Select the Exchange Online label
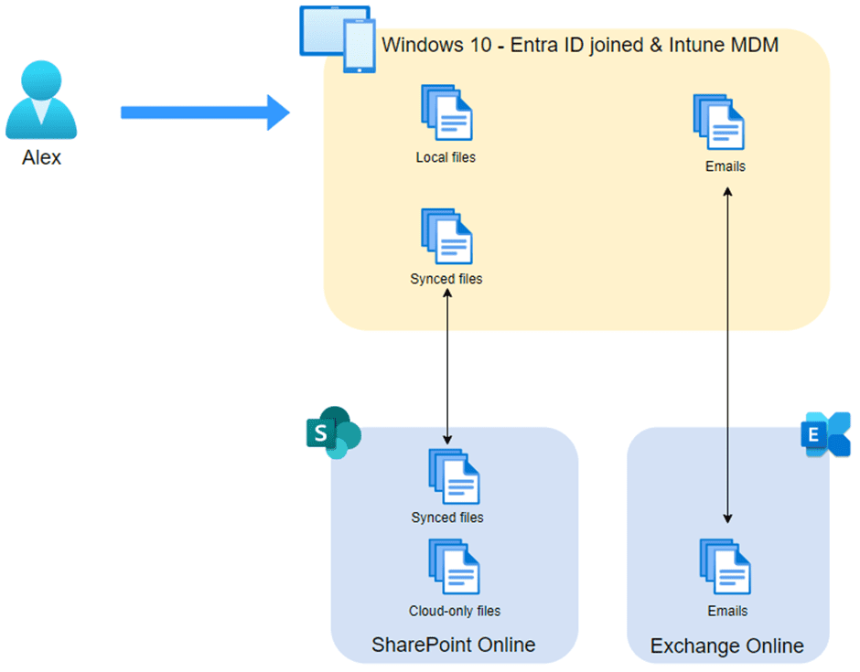Image resolution: width=860 pixels, height=672 pixels. click(726, 645)
